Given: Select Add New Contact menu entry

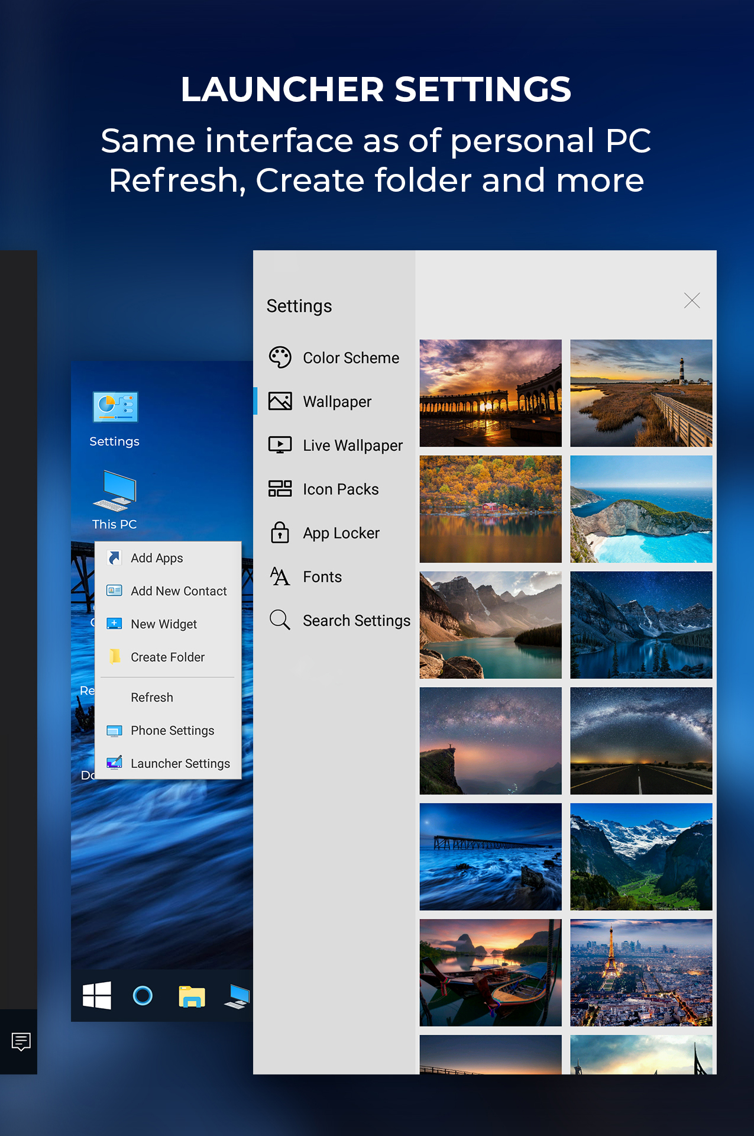Looking at the screenshot, I should click(x=178, y=591).
